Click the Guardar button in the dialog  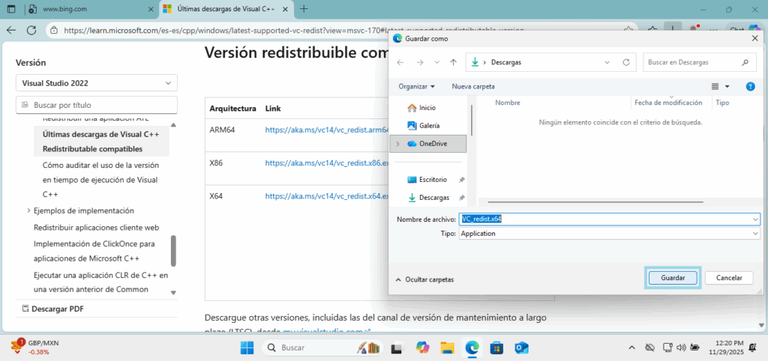(673, 277)
